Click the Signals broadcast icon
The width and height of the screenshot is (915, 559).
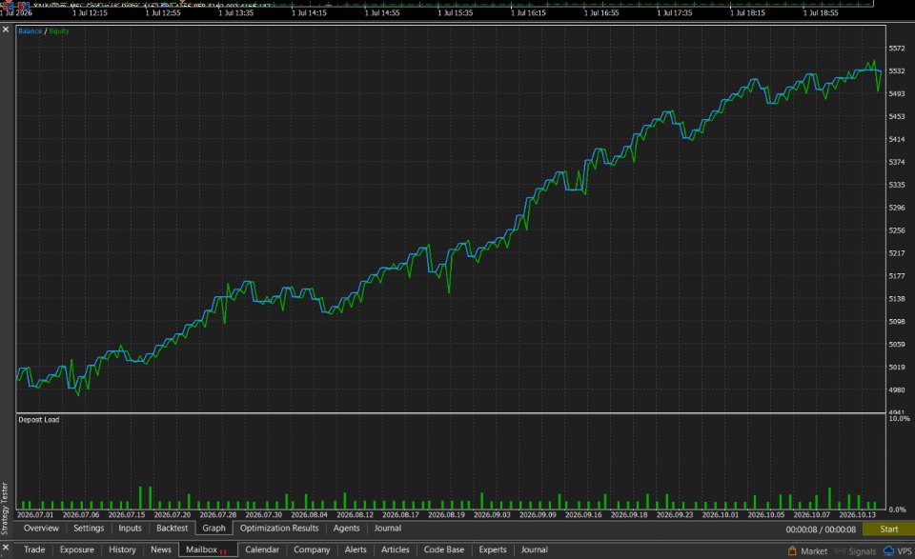841,550
